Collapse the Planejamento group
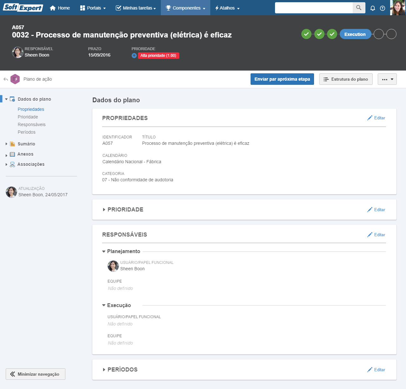This screenshot has height=389, width=406. [x=104, y=252]
